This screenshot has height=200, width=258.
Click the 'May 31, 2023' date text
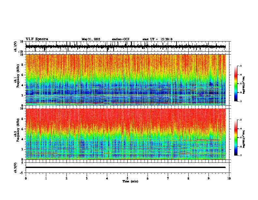pos(91,39)
